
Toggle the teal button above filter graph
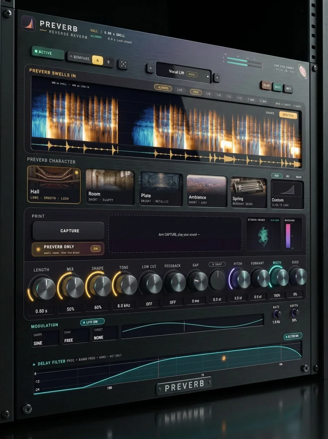click(x=293, y=337)
